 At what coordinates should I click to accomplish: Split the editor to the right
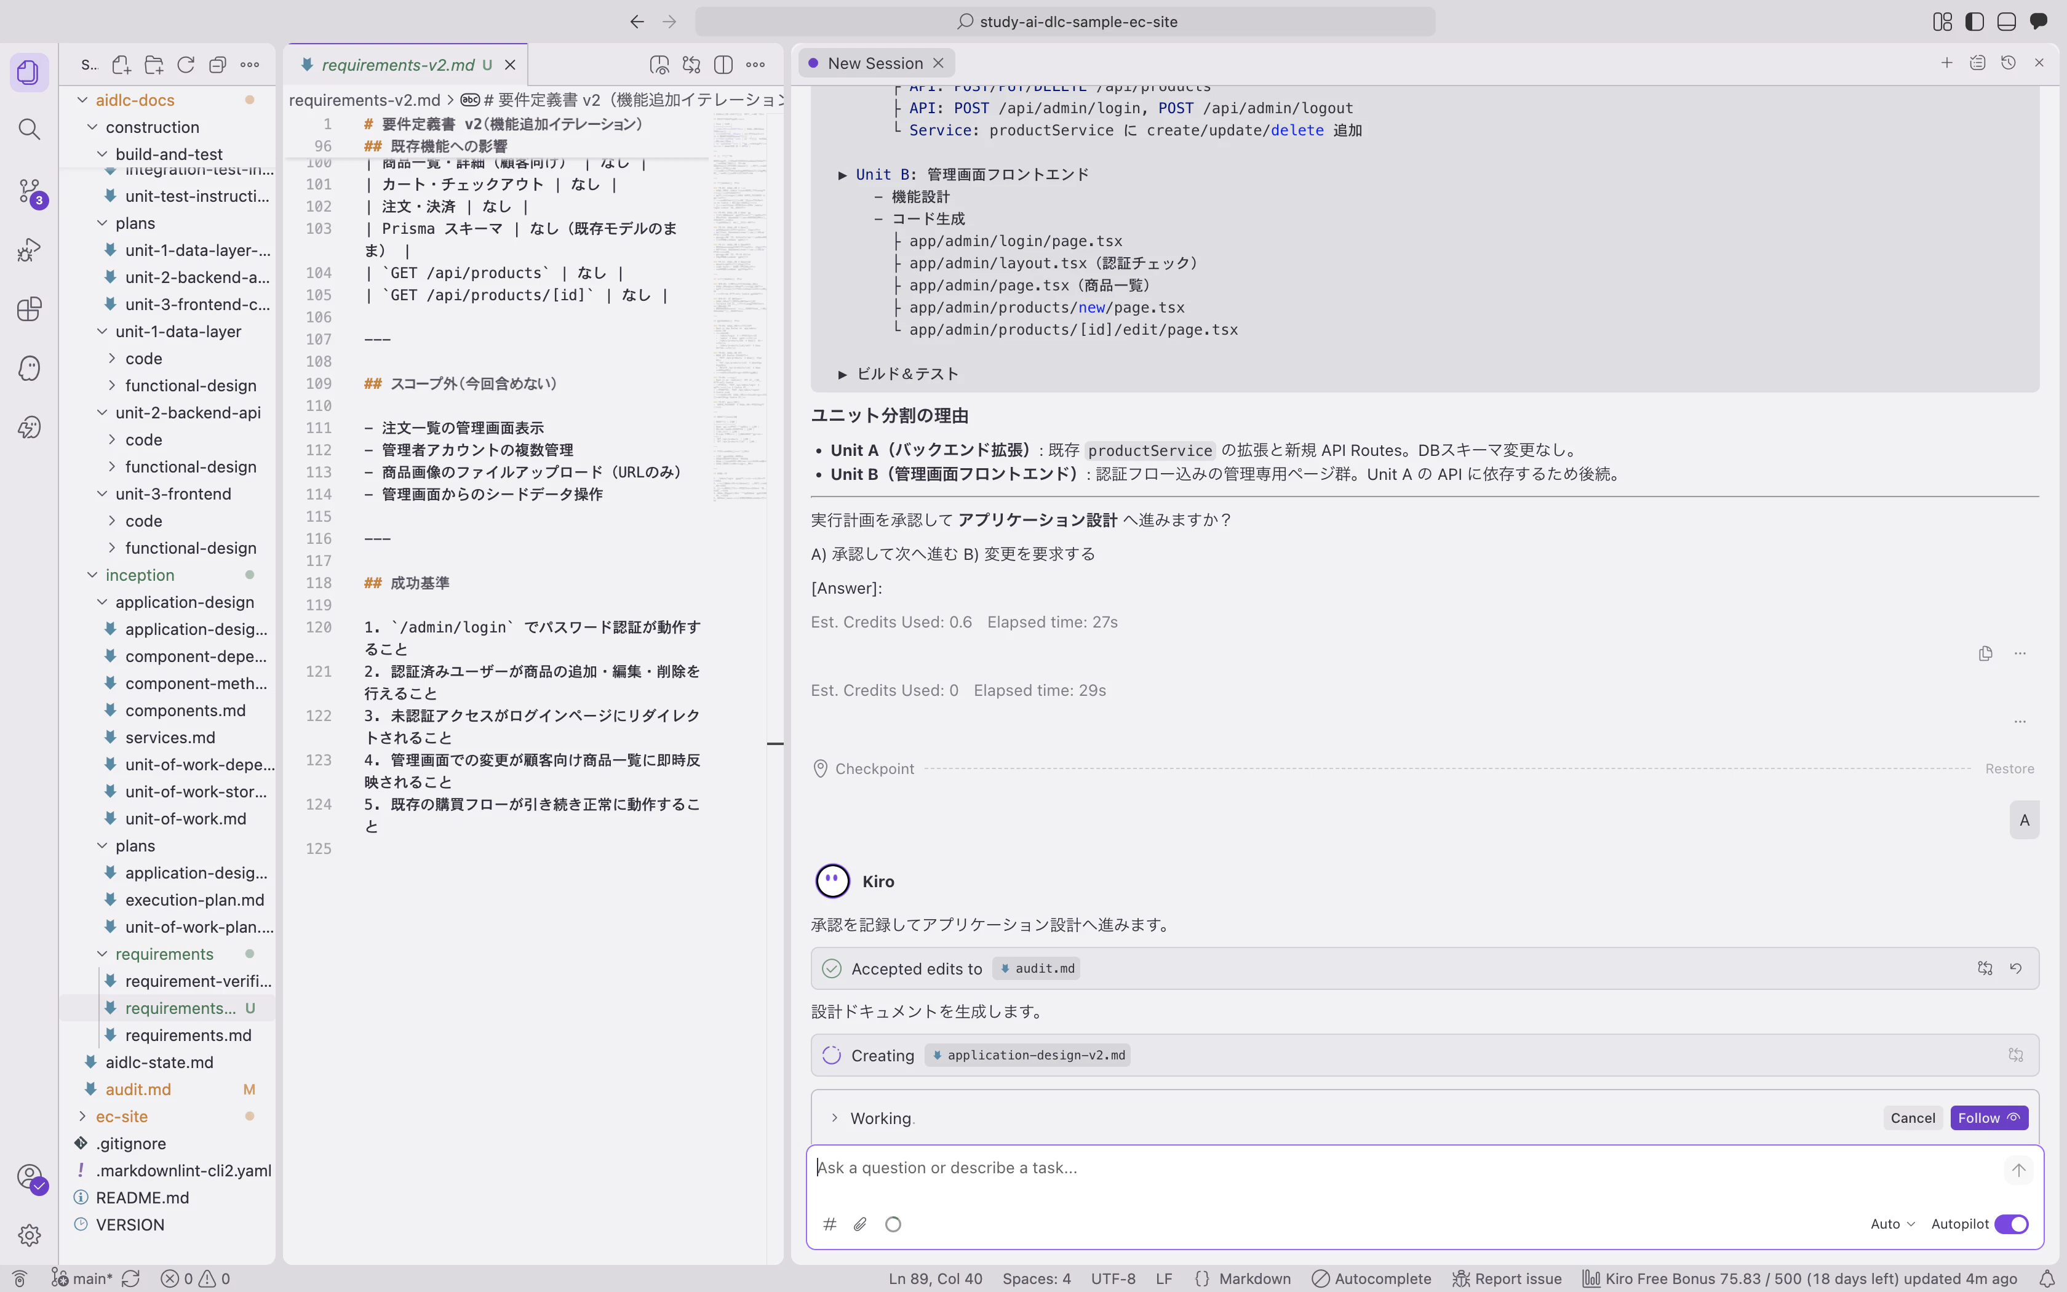tap(723, 65)
